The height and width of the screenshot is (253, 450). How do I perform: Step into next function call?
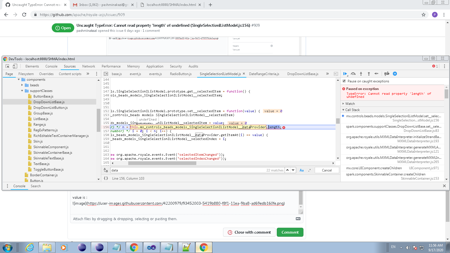click(x=361, y=74)
